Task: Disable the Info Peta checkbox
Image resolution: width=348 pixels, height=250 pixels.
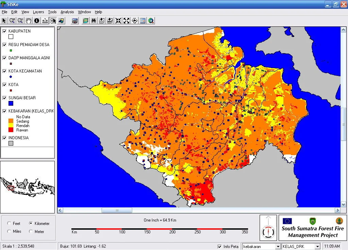Action: (220, 246)
